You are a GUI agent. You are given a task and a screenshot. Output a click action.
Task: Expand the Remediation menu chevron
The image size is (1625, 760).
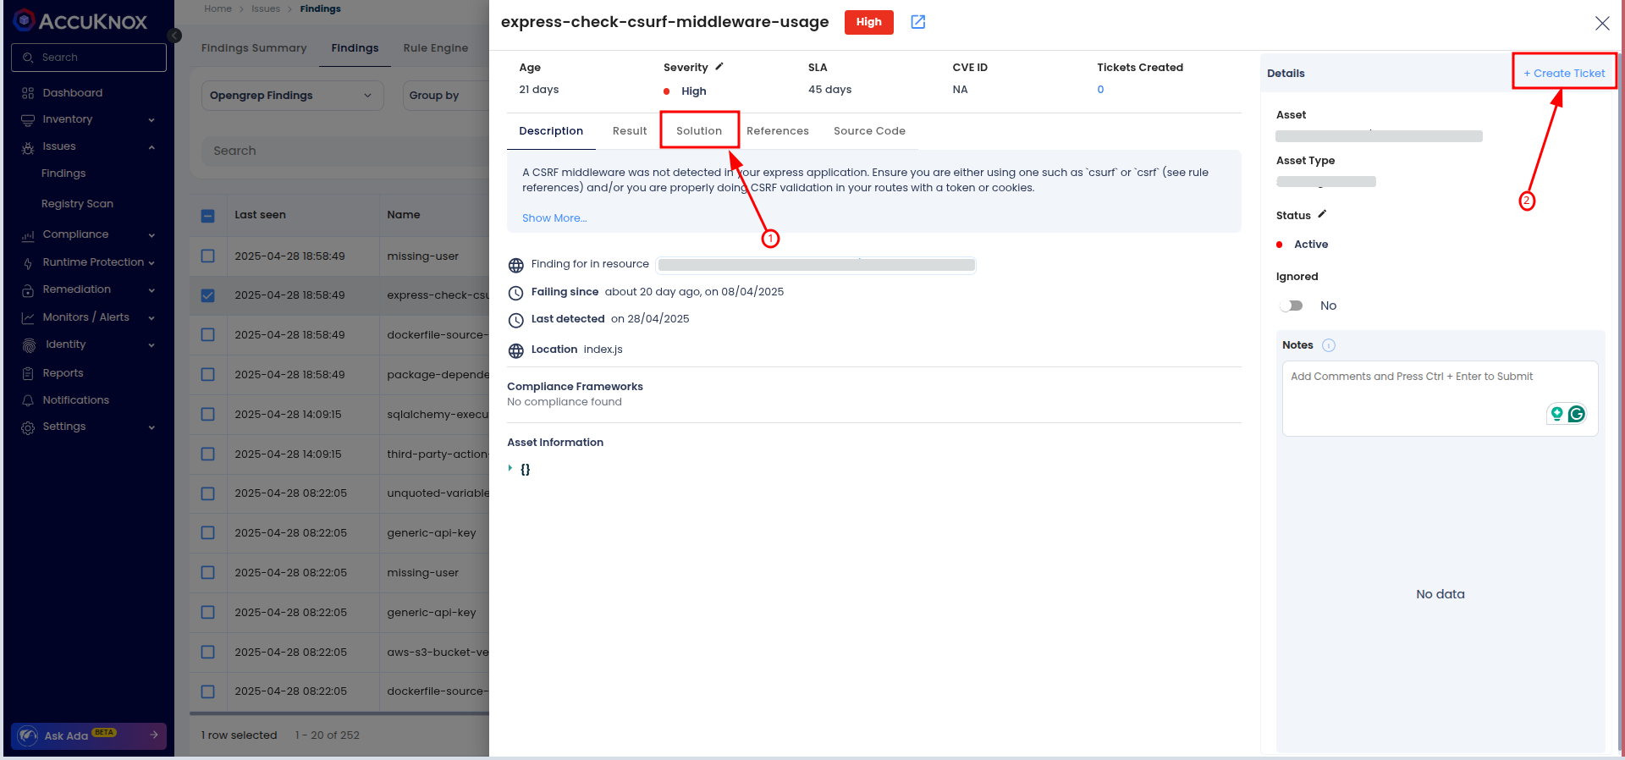pyautogui.click(x=151, y=290)
